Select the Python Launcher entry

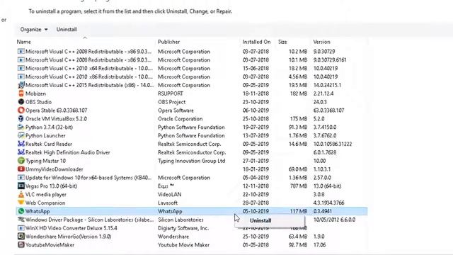click(45, 135)
